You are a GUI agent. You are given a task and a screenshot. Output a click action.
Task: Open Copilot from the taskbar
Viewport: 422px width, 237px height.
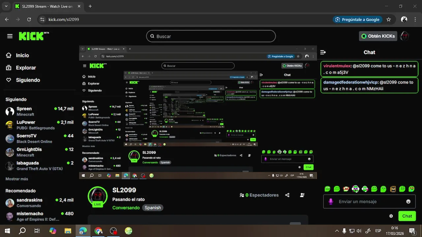(x=53, y=231)
